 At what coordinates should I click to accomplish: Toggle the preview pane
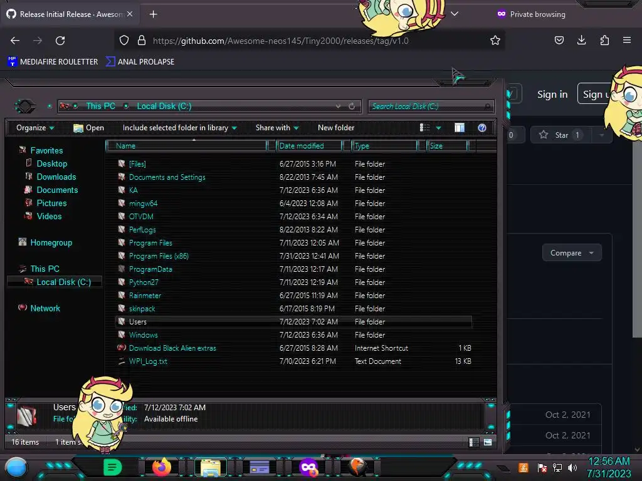[x=460, y=128]
